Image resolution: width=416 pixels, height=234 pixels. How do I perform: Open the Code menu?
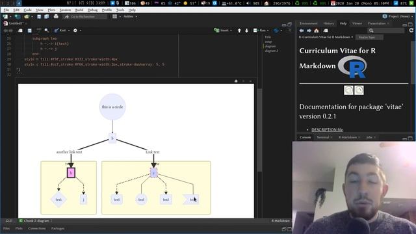[27, 10]
